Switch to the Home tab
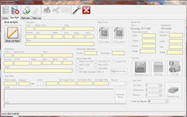The width and height of the screenshot is (187, 117). tap(5, 18)
